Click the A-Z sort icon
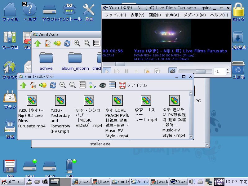 point(92,85)
